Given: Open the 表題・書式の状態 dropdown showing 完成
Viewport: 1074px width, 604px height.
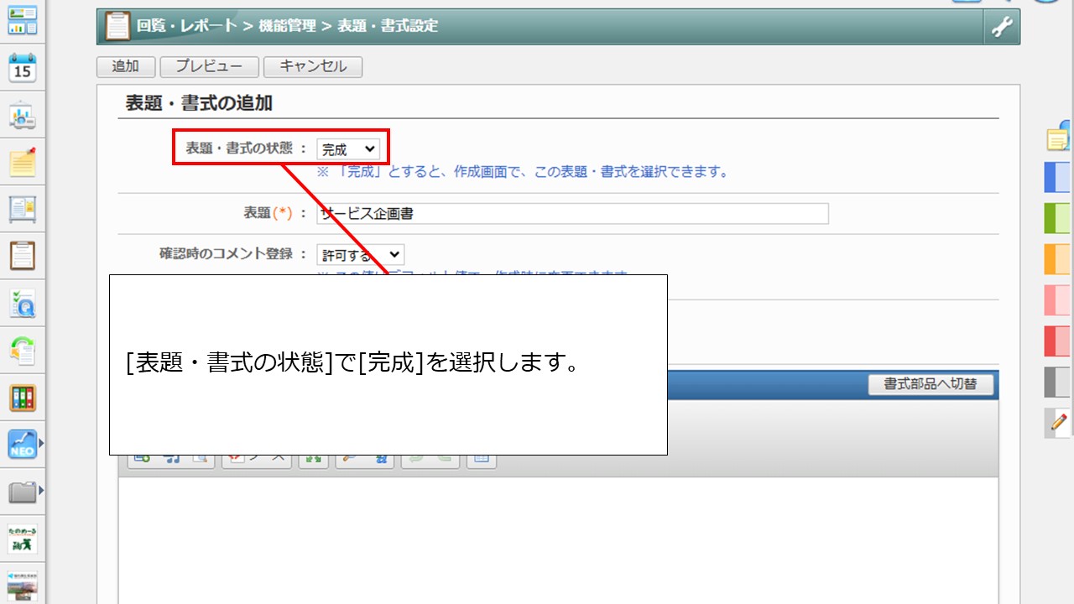Looking at the screenshot, I should 348,149.
